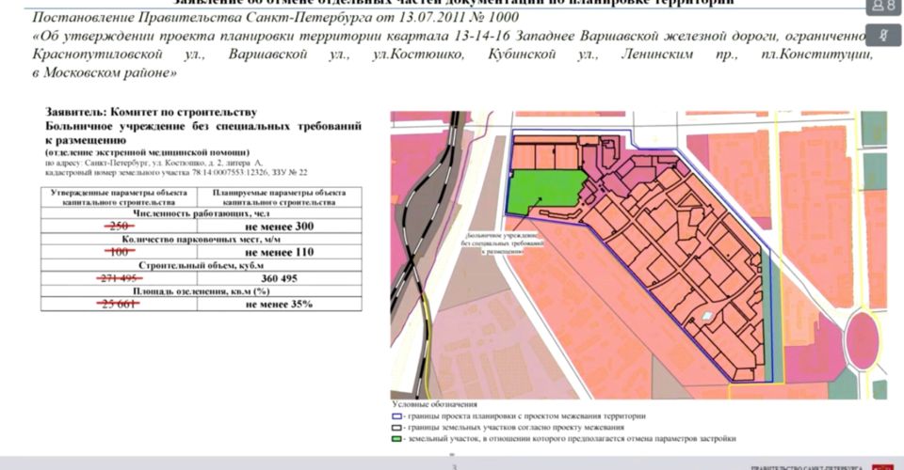This screenshot has width=904, height=470.
Task: Click the blue boundary legend swatch
Action: (396, 415)
